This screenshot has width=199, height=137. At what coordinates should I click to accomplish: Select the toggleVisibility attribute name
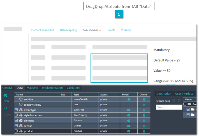(x=33, y=105)
